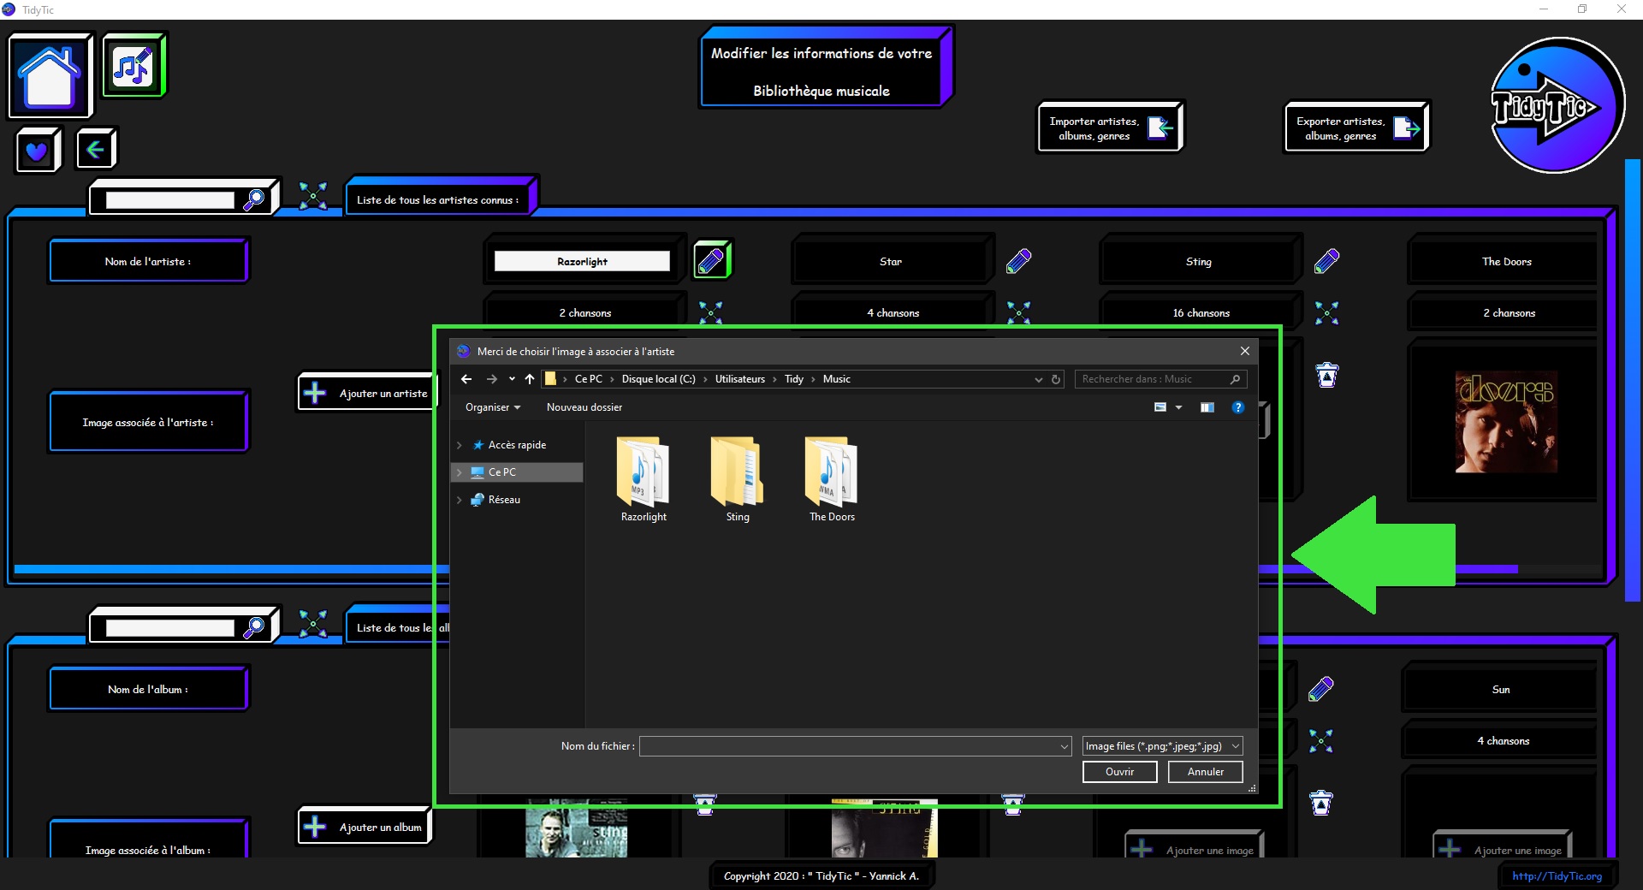Click Nouveau dossier in the toolbar
Viewport: 1643px width, 890px height.
point(584,407)
